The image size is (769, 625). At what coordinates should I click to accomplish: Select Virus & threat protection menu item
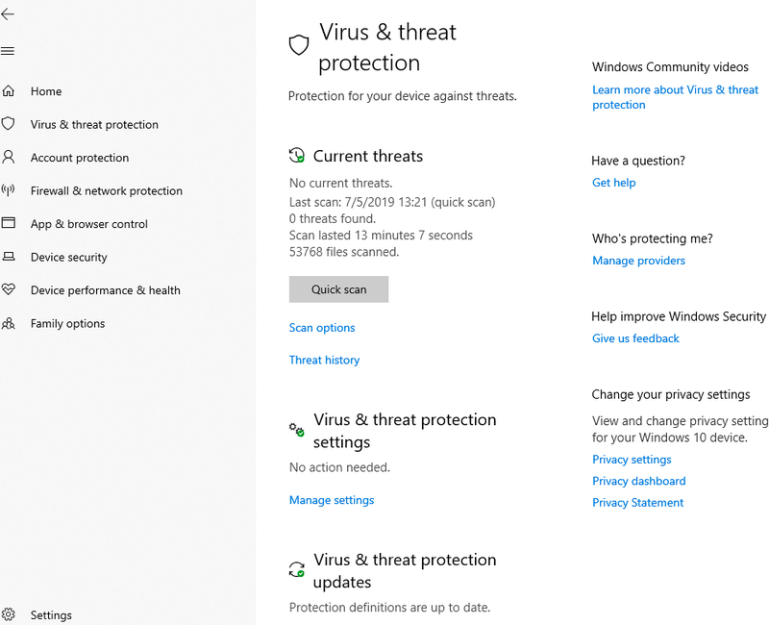tap(94, 125)
